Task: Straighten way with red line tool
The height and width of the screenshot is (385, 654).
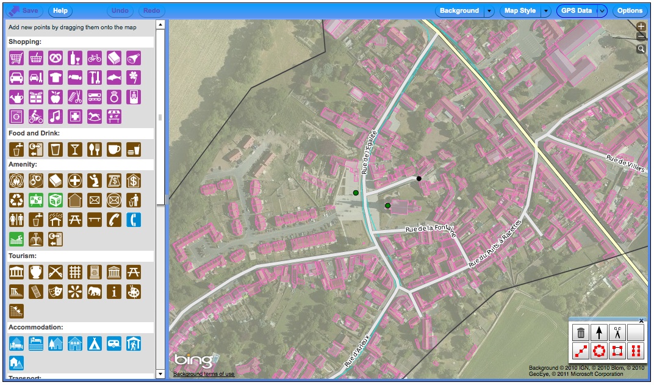Action: coord(581,351)
